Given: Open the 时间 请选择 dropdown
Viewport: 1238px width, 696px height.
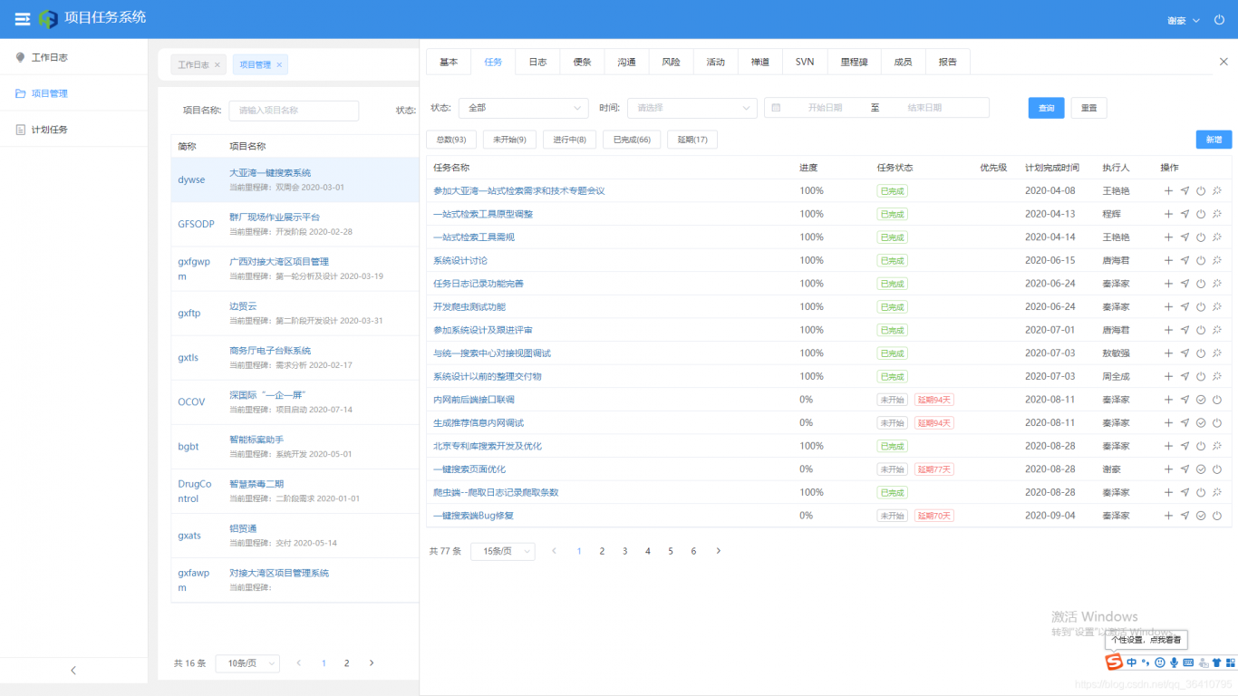Looking at the screenshot, I should click(692, 108).
